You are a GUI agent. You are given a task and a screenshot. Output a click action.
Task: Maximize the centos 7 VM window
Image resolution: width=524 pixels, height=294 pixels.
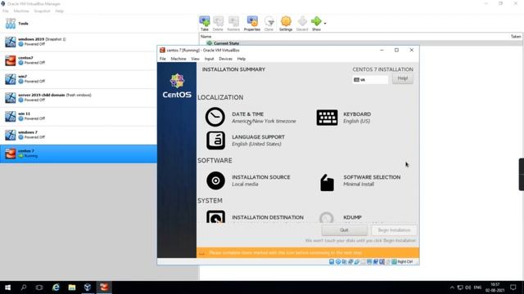pos(396,50)
